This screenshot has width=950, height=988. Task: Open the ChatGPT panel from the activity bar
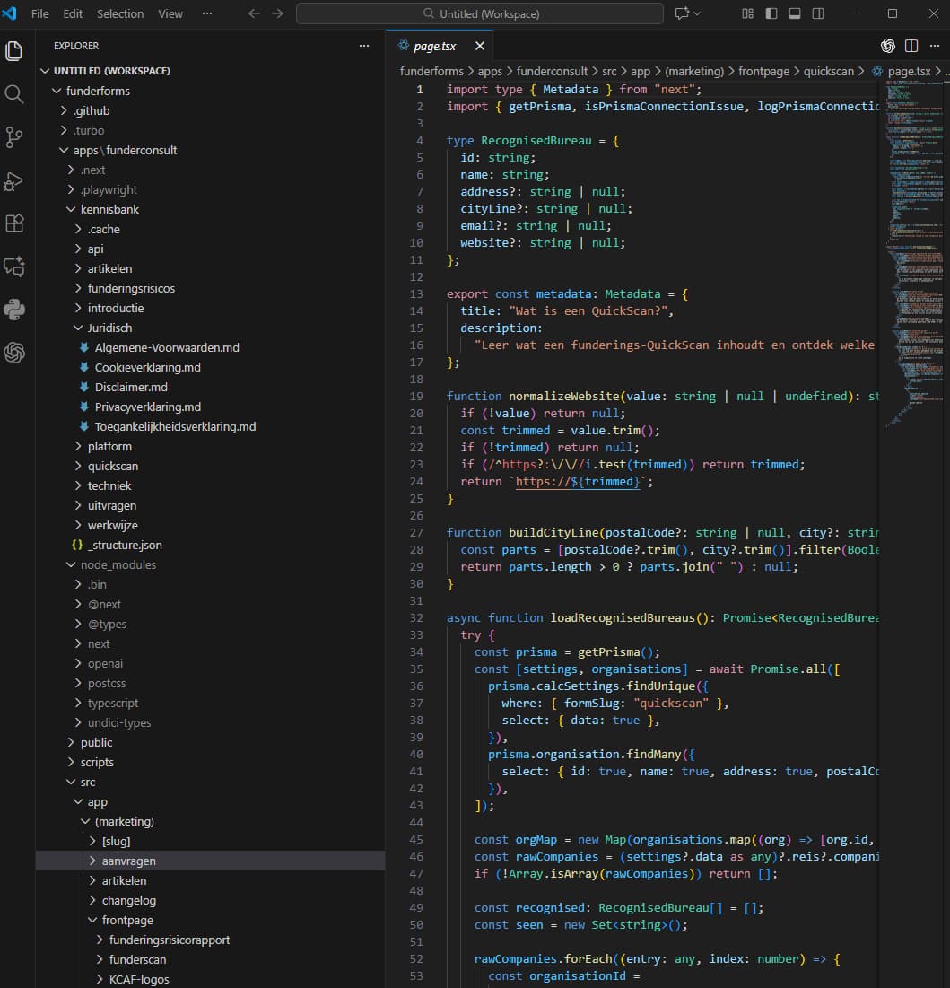tap(14, 353)
